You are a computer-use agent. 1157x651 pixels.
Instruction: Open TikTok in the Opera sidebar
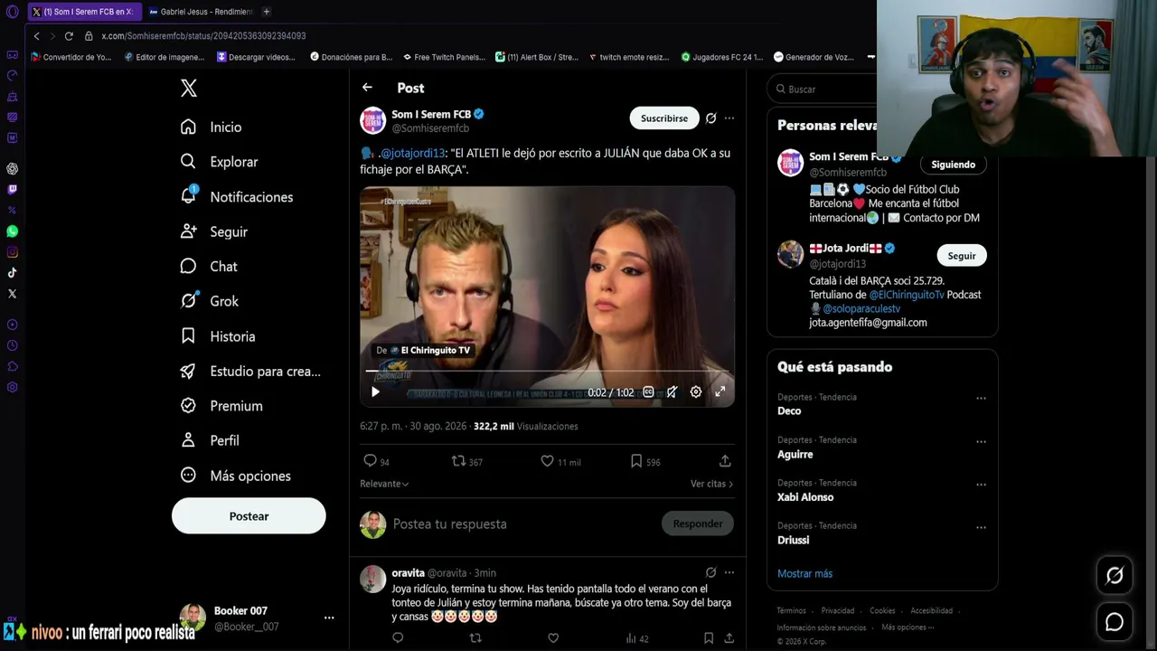(12, 273)
